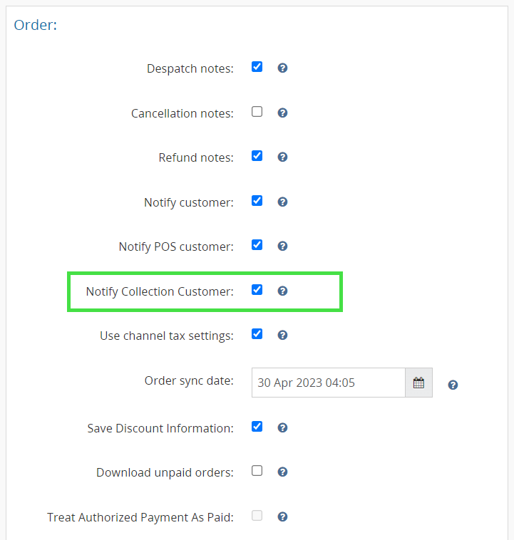The height and width of the screenshot is (540, 514).
Task: Click the Refund notes label
Action: [196, 157]
